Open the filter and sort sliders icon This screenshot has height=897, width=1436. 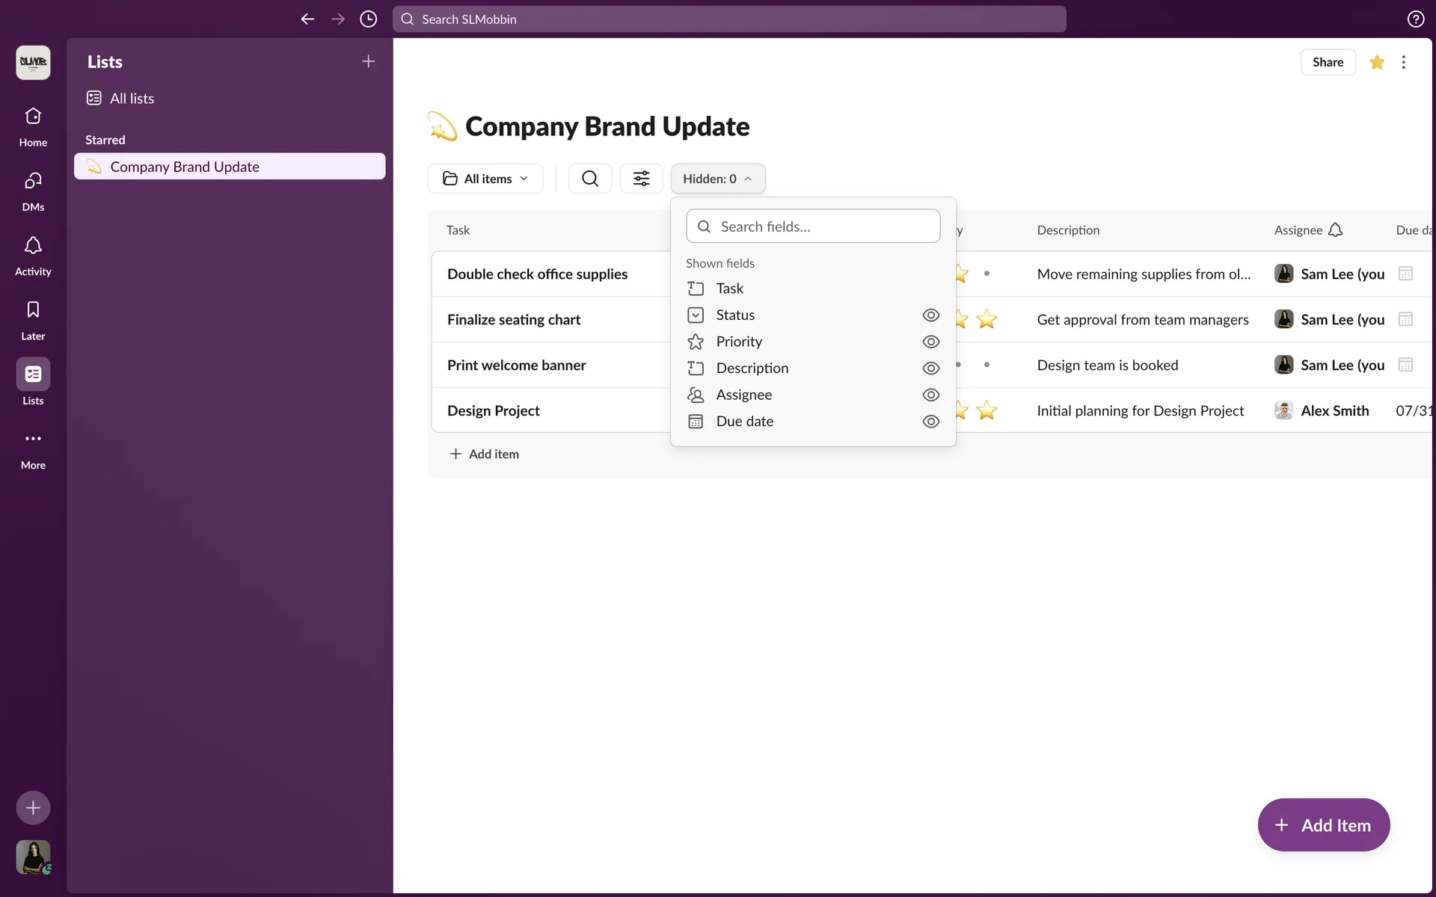tap(641, 179)
